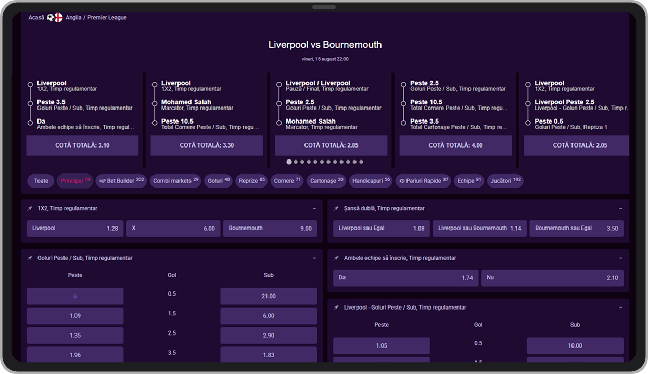648x374 pixels.
Task: Open the Jucători tab
Action: pyautogui.click(x=505, y=181)
